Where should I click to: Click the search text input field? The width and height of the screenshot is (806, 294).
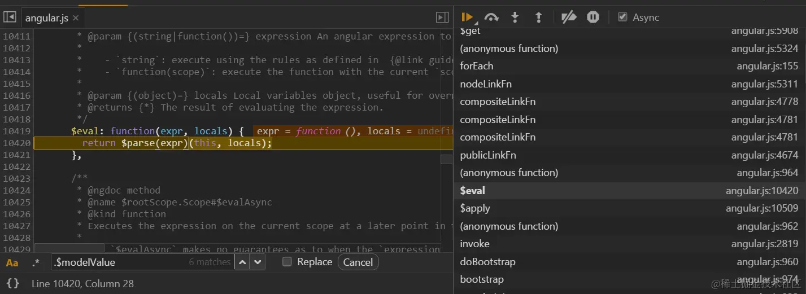point(119,262)
